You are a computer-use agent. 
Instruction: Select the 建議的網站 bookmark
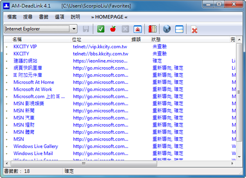[x=25, y=61]
